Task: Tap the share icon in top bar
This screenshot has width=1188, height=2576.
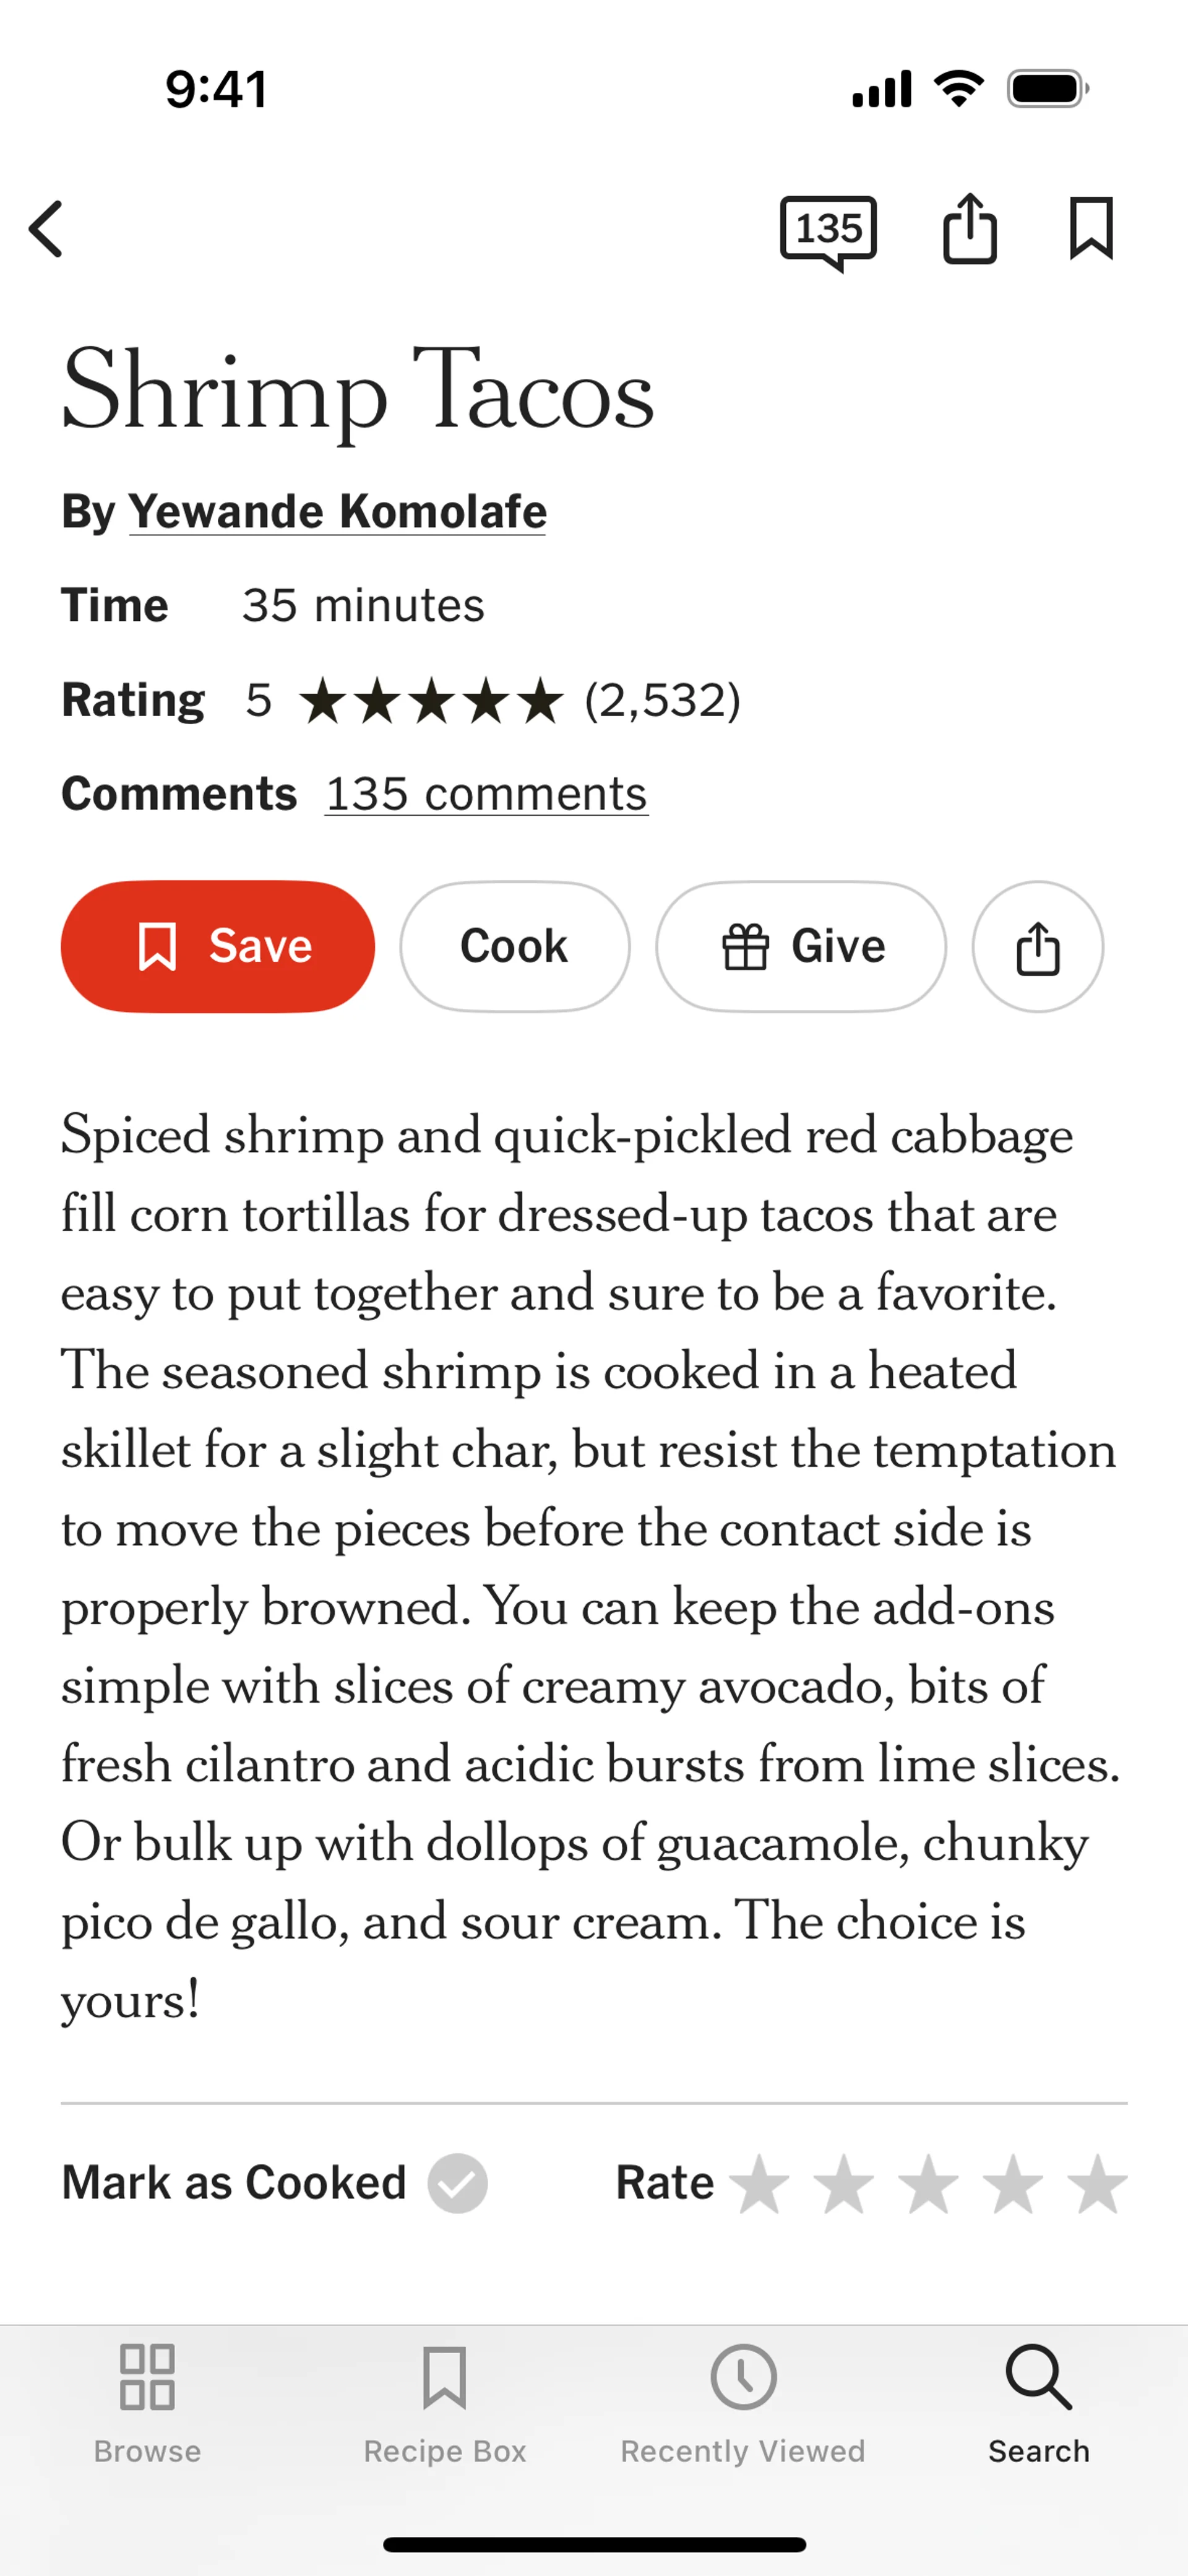Action: point(969,229)
